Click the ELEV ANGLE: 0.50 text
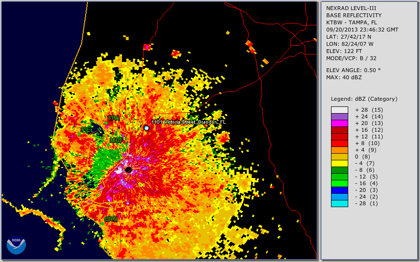This screenshot has width=420, height=262. [354, 70]
